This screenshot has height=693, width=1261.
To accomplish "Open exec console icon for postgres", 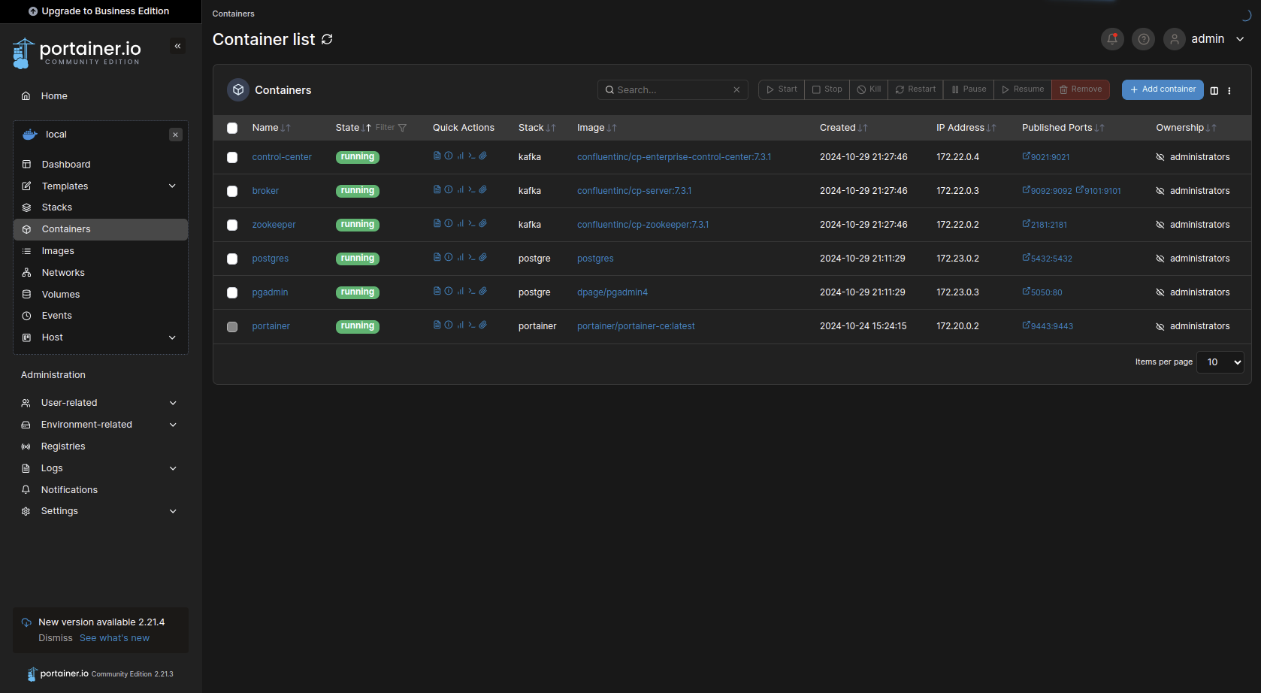I will [x=472, y=258].
